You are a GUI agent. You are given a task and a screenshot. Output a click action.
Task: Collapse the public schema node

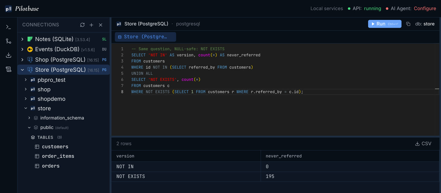pyautogui.click(x=29, y=127)
